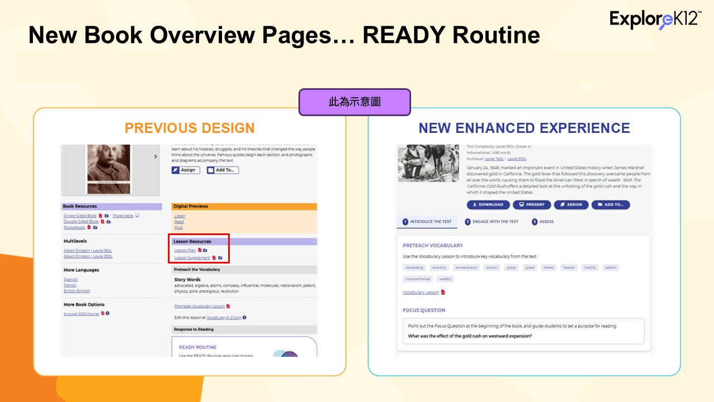714x402 pixels.
Task: Click the 'erosion' vocabulary chip
Action: click(x=491, y=267)
